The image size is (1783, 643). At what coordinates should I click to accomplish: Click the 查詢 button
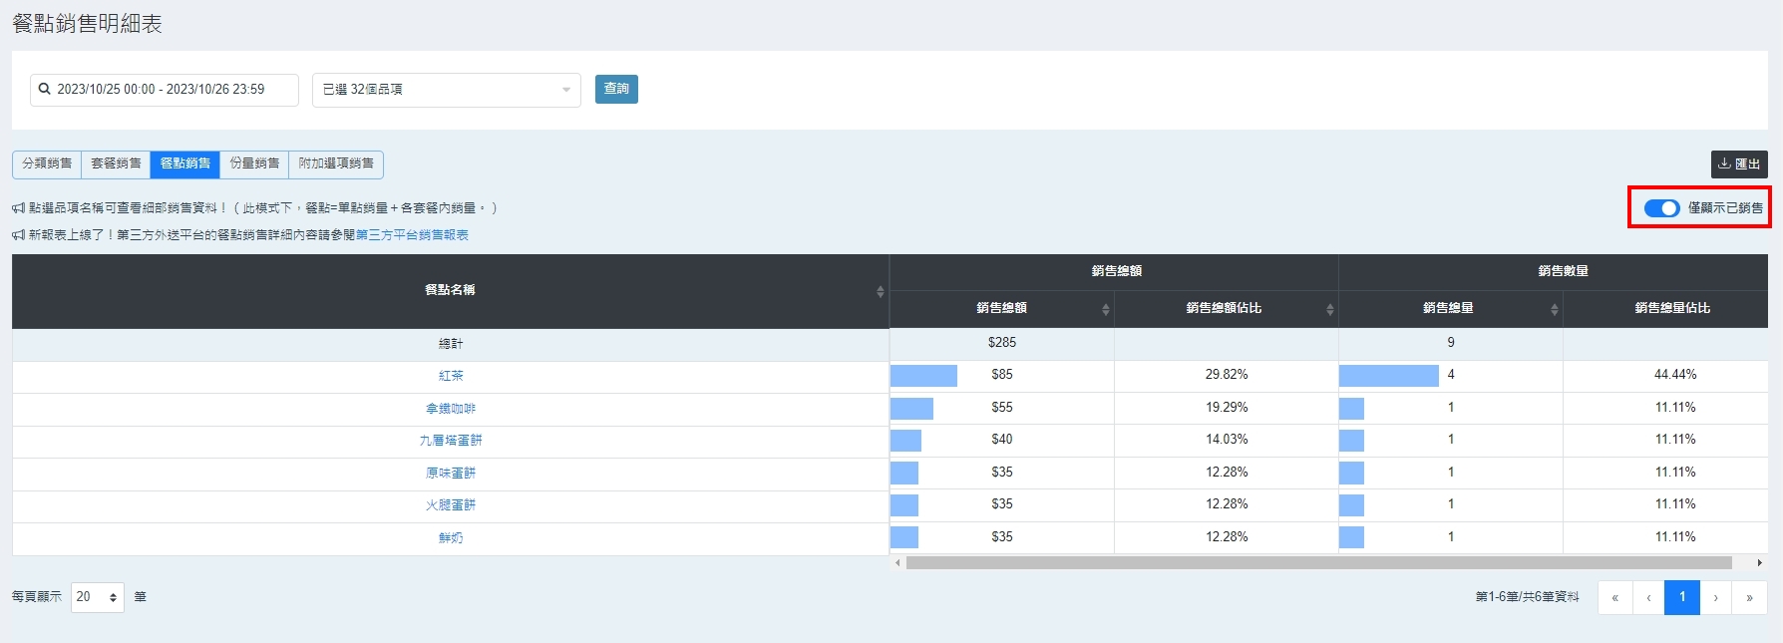click(616, 90)
